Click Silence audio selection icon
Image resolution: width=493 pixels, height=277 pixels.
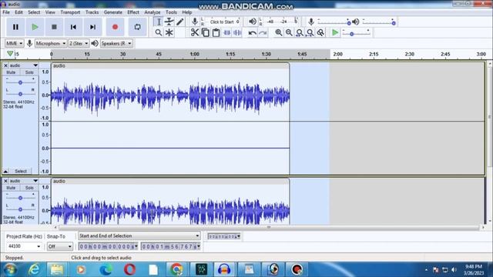tap(237, 32)
